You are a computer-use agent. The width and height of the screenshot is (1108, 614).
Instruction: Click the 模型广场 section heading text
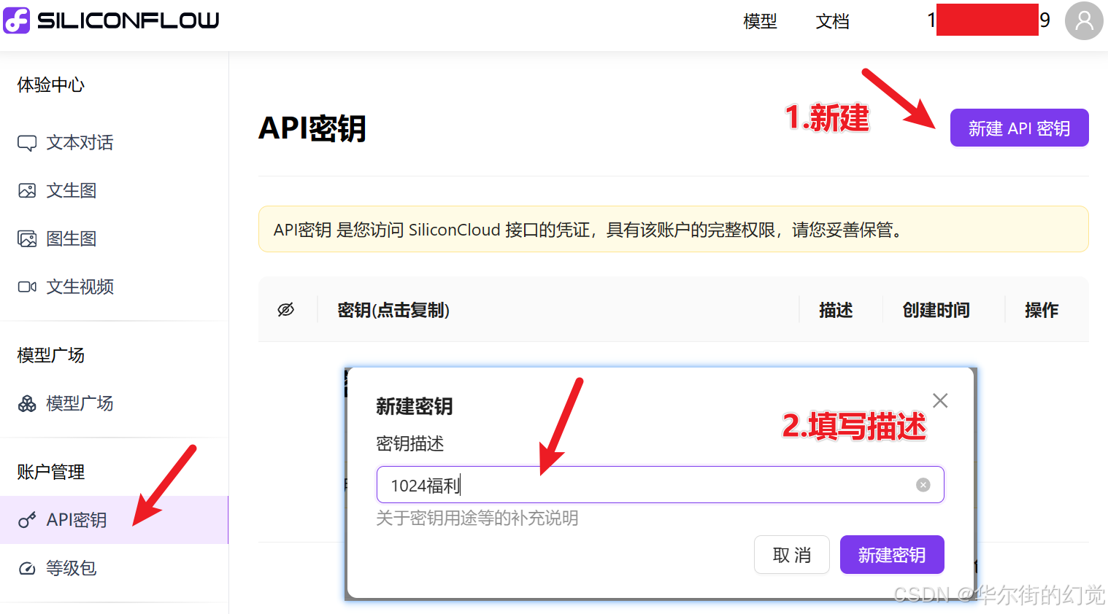pyautogui.click(x=51, y=356)
